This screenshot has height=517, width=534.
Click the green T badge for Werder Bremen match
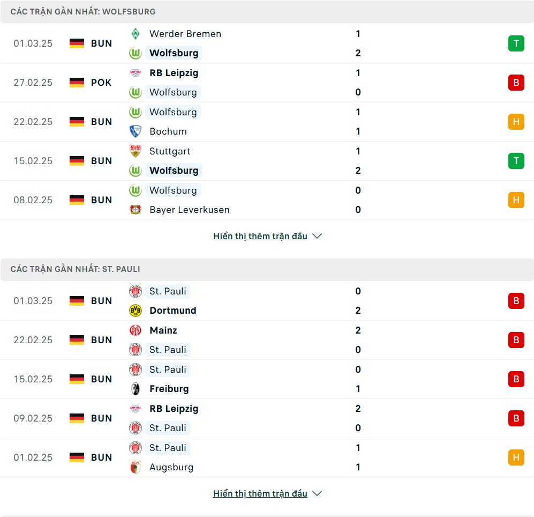tap(516, 43)
